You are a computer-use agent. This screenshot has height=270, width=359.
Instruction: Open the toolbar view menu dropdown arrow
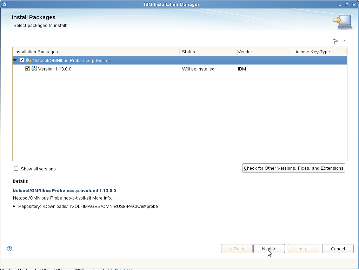pyautogui.click(x=344, y=41)
